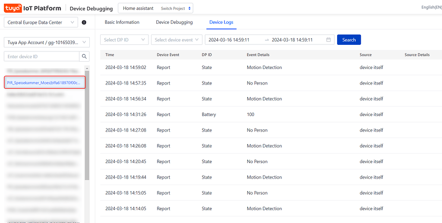This screenshot has width=442, height=223.
Task: Click device itself in the 14:31:26 row
Action: point(371,114)
